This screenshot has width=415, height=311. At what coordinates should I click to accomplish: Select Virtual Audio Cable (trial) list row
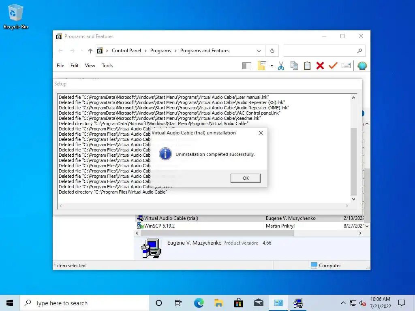pos(250,218)
